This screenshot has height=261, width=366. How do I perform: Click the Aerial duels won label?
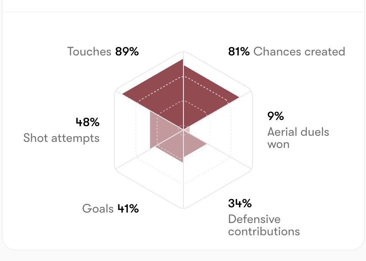tap(298, 138)
